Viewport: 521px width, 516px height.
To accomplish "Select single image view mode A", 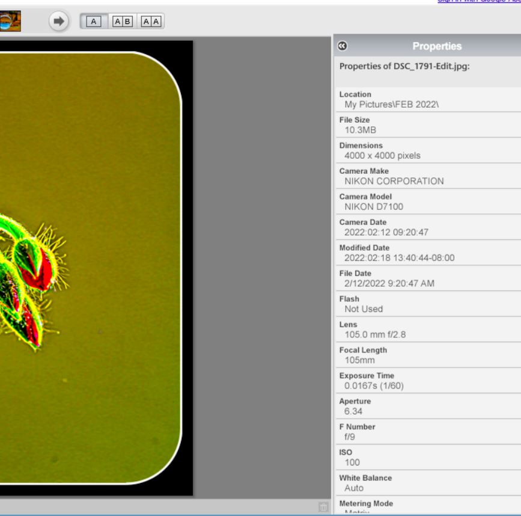I will [x=94, y=22].
